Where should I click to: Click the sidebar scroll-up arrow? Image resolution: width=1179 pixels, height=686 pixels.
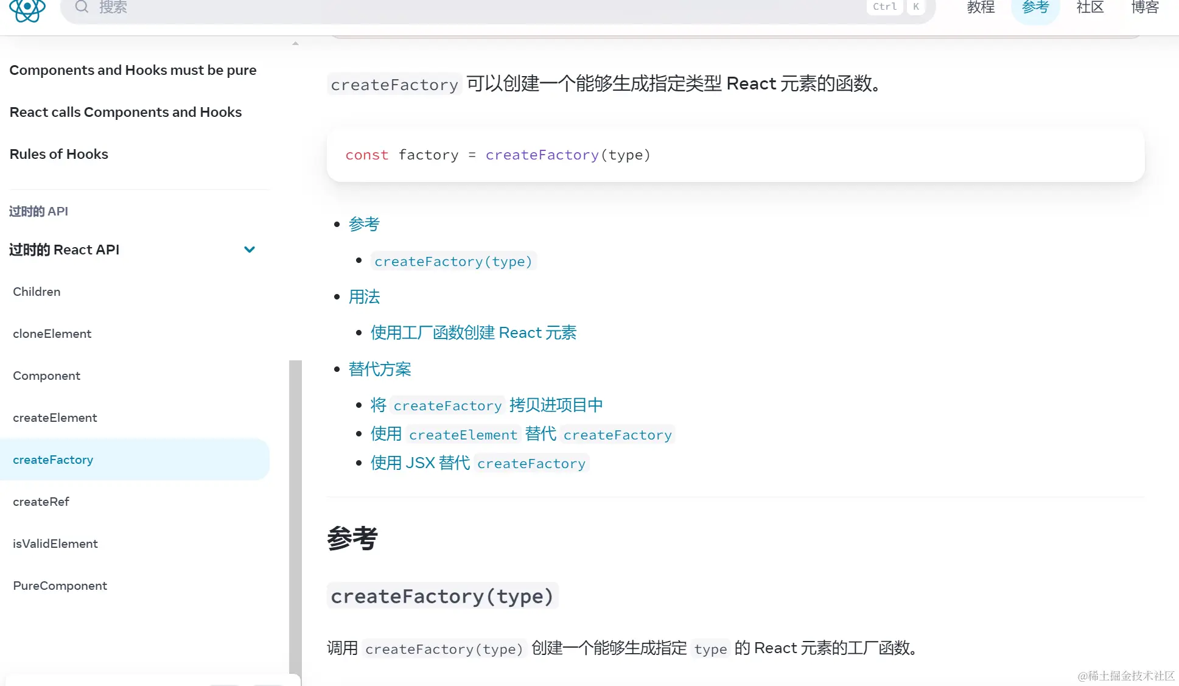coord(295,43)
